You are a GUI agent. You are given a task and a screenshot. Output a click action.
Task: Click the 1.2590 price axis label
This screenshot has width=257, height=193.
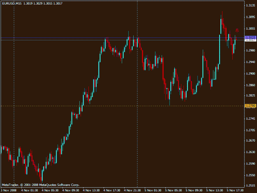tap(250, 164)
